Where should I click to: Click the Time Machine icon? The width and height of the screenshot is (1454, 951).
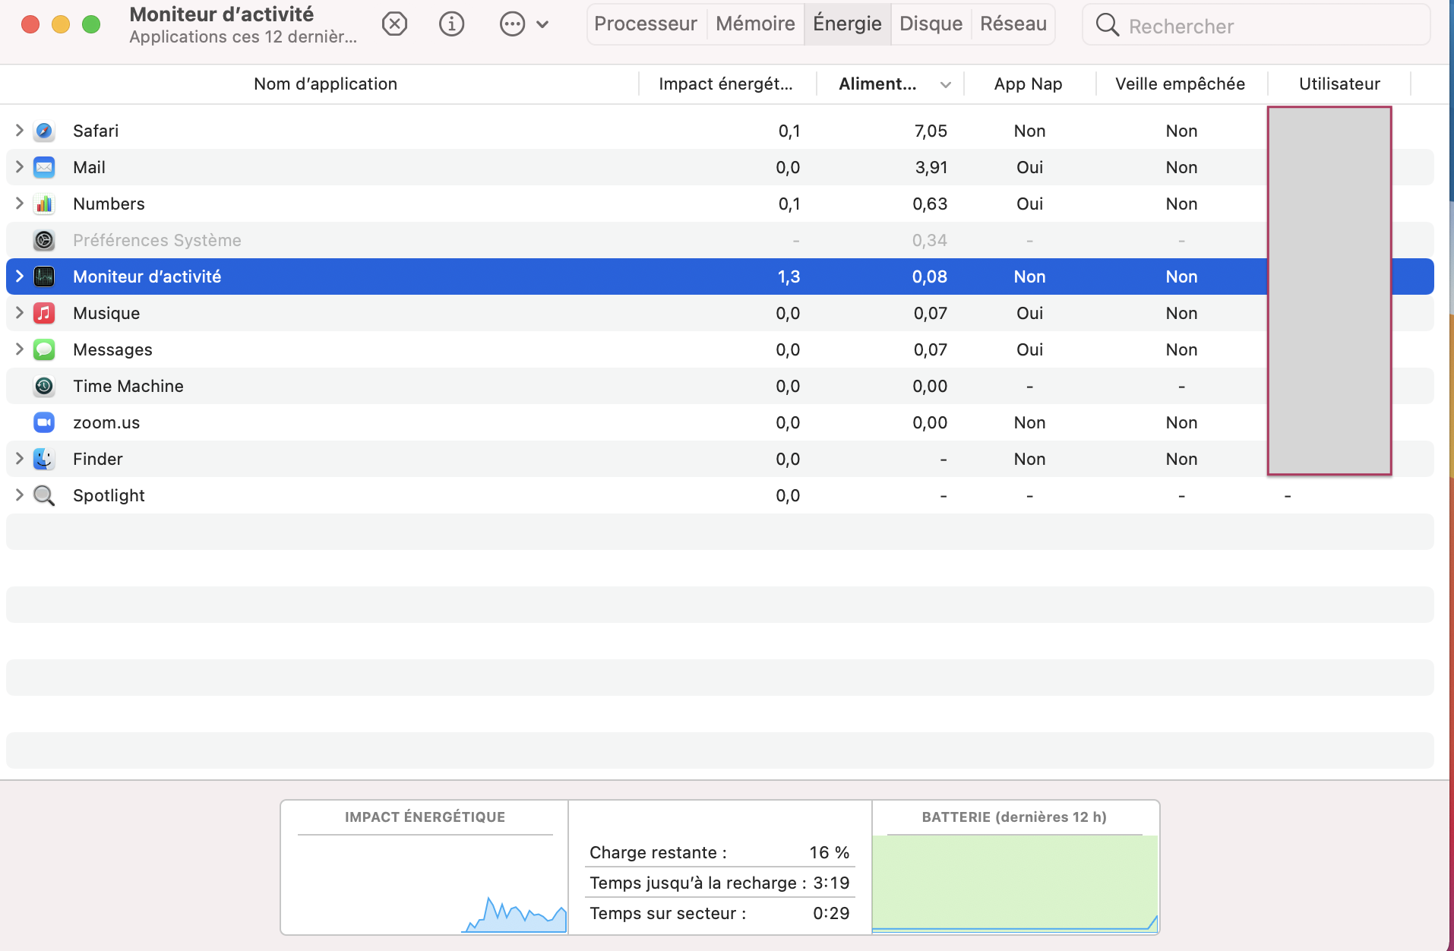pos(44,386)
